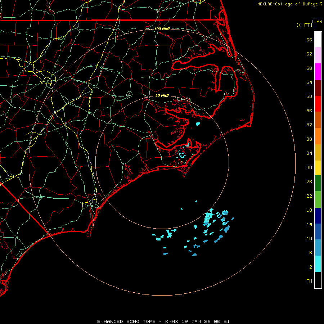
Task: Click the ENHANCED ECHO TOPS product title caption
Action: pyautogui.click(x=163, y=321)
